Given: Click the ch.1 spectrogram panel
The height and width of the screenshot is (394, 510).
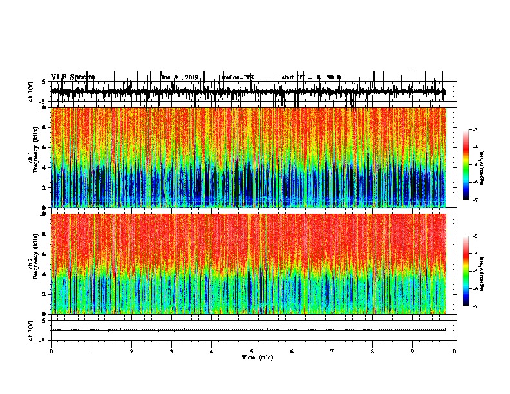Looking at the screenshot, I should tap(249, 157).
